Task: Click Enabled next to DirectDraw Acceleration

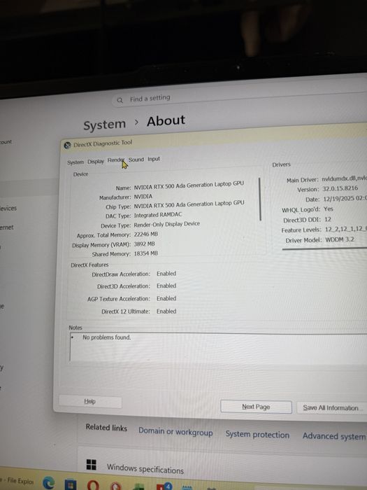Action: click(166, 274)
